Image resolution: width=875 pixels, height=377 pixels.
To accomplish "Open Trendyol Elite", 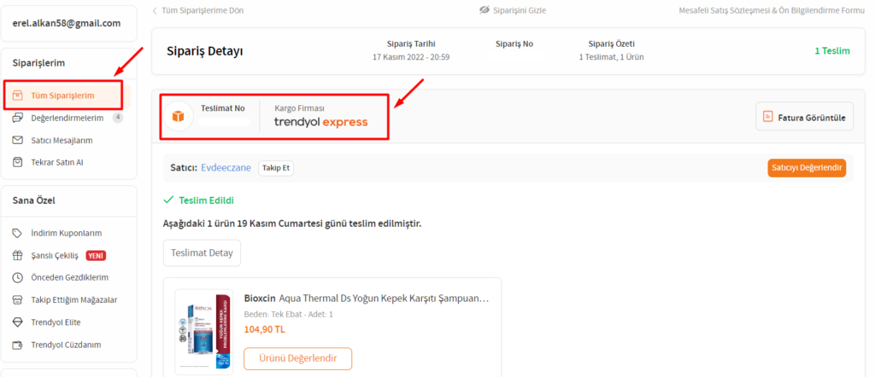I will 57,322.
